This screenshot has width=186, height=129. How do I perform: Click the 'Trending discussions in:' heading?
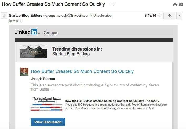(77, 49)
